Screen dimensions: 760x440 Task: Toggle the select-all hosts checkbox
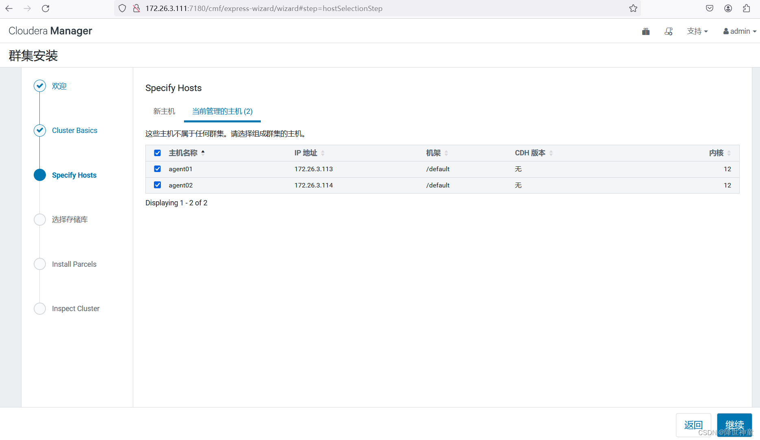coord(158,153)
